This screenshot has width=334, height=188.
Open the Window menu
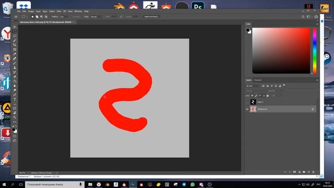[78, 11]
